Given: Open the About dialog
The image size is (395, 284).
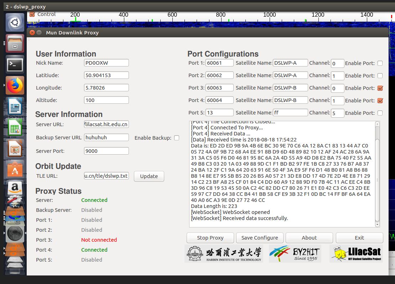Looking at the screenshot, I should 309,238.
